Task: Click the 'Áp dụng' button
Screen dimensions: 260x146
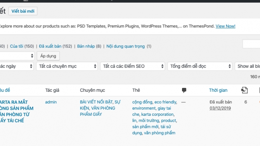Action: tap(48, 56)
